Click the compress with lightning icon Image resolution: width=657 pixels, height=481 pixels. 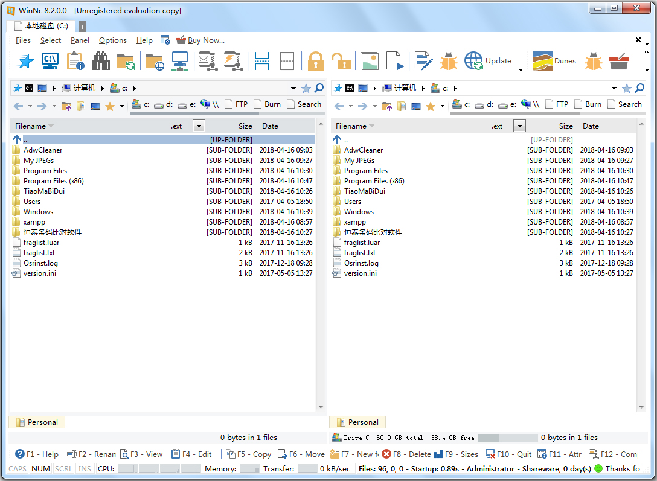pyautogui.click(x=233, y=61)
